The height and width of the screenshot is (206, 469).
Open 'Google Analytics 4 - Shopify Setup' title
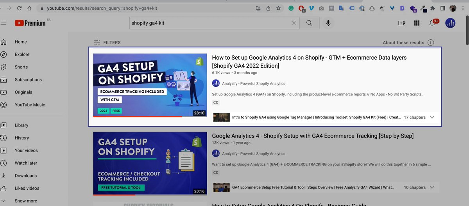[313, 136]
